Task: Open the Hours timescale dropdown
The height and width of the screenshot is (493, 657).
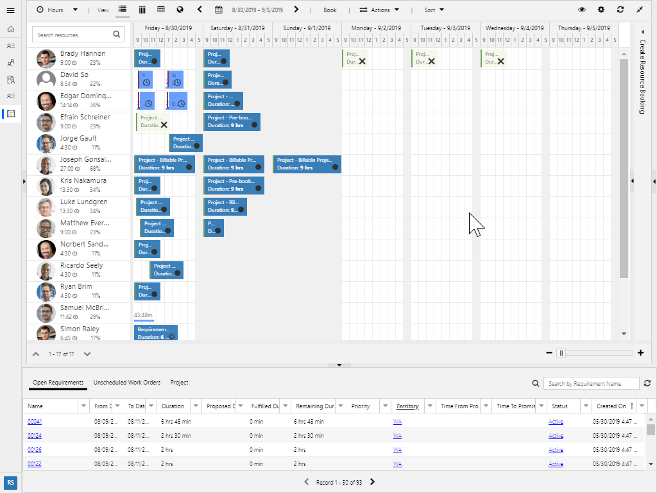Action: 56,10
